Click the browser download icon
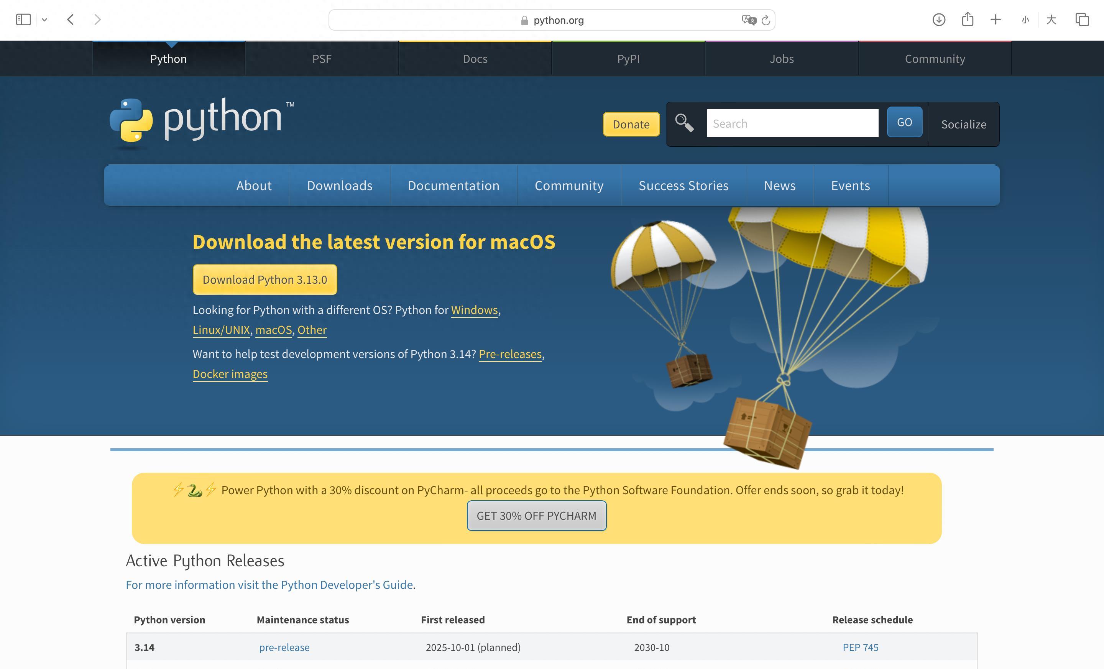This screenshot has height=669, width=1104. pos(940,20)
